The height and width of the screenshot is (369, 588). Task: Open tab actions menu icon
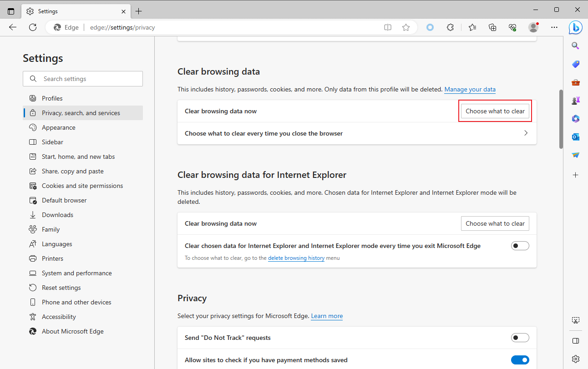click(x=11, y=11)
